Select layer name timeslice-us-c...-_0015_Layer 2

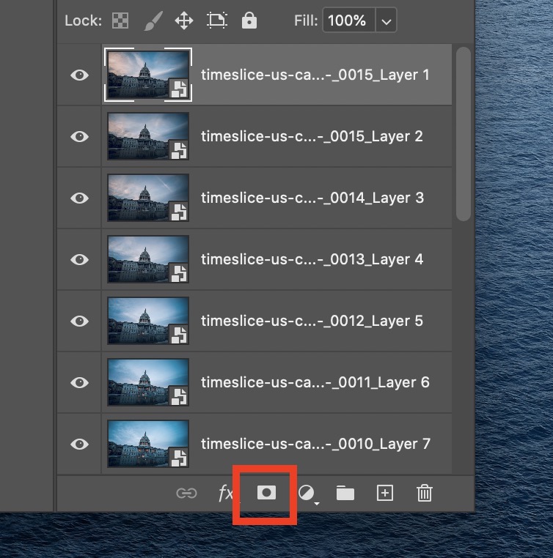tap(312, 137)
